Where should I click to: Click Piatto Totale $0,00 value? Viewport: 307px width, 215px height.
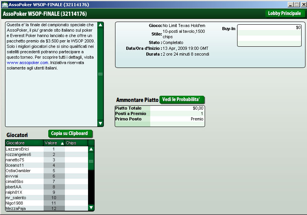198,108
